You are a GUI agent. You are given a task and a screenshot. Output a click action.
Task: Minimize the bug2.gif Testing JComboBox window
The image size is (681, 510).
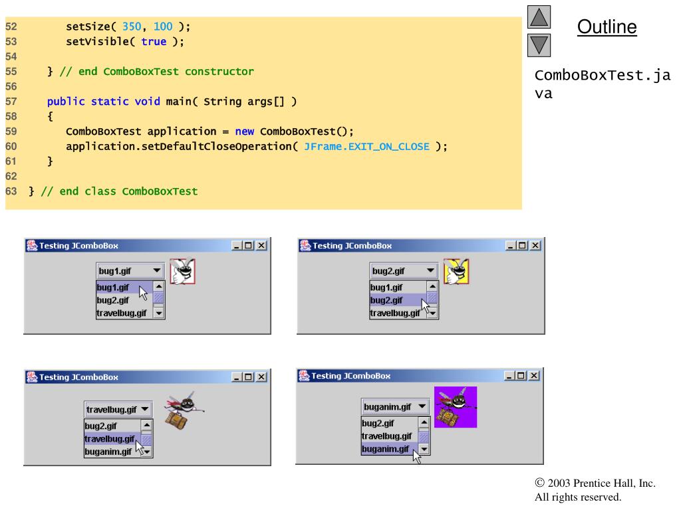pos(511,246)
